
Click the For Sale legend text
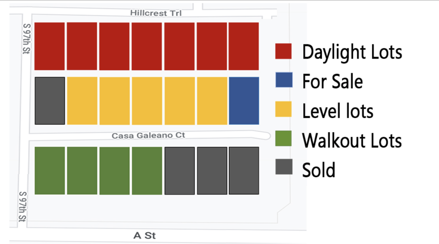[x=333, y=81]
